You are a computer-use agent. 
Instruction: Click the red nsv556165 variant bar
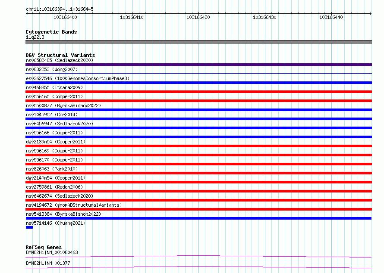click(198, 101)
